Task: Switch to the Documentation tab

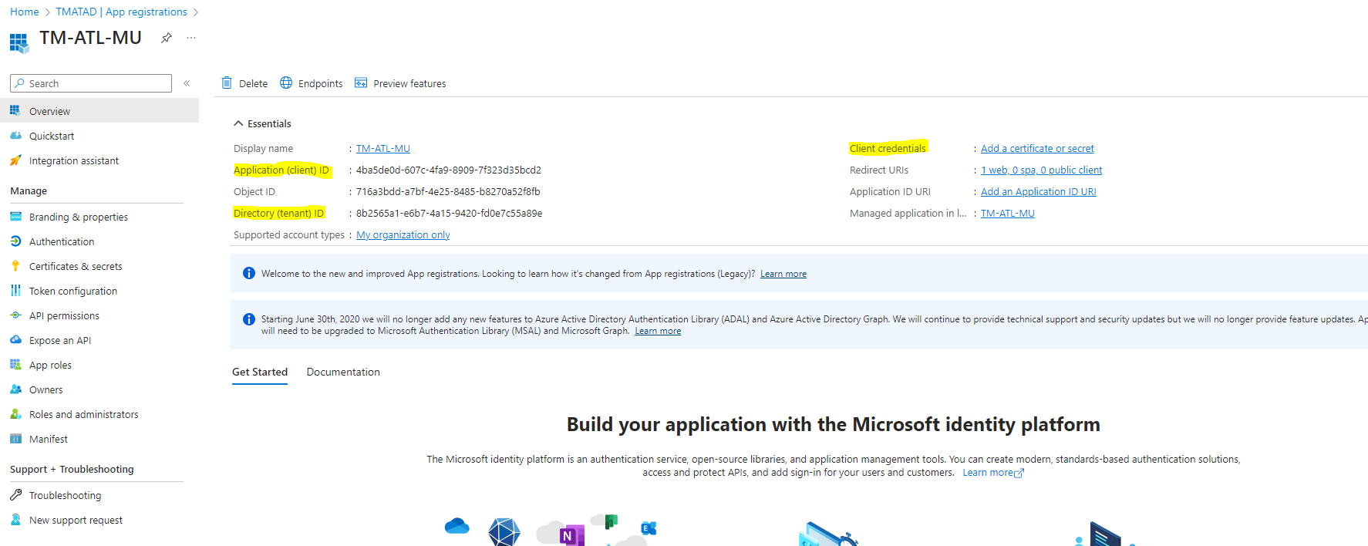Action: pos(343,372)
